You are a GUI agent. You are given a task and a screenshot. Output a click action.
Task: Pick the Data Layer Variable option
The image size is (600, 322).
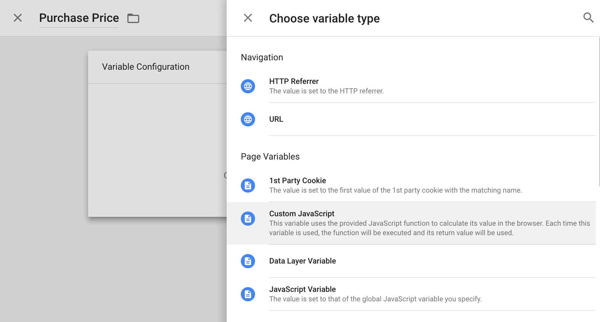tap(411, 261)
